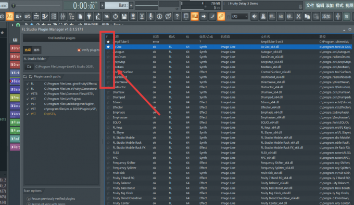Open the plugin picker plug icon

pyautogui.click(x=89, y=17)
